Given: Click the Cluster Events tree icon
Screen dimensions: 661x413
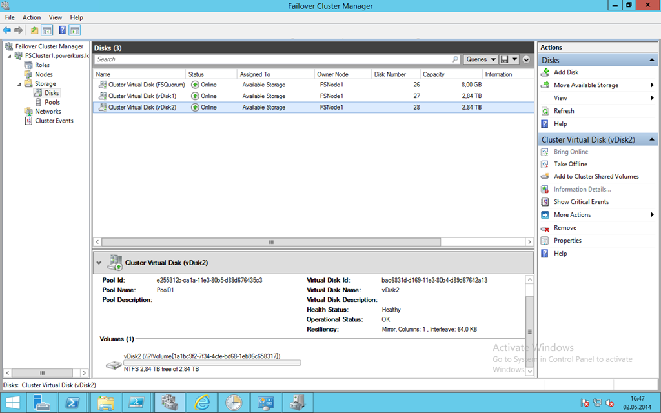Looking at the screenshot, I should click(28, 121).
